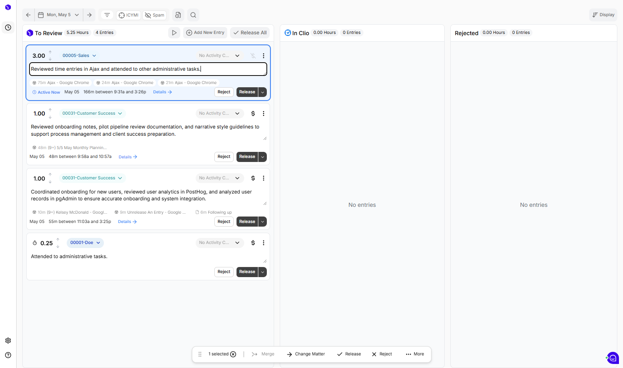
Task: Open activity dropdown on the PostHog entry
Action: pyautogui.click(x=220, y=178)
